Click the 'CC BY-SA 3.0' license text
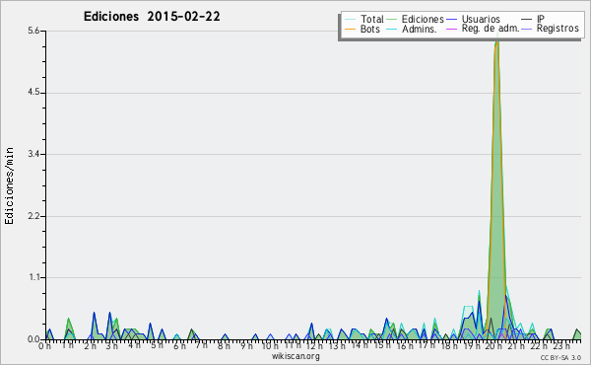 point(560,357)
